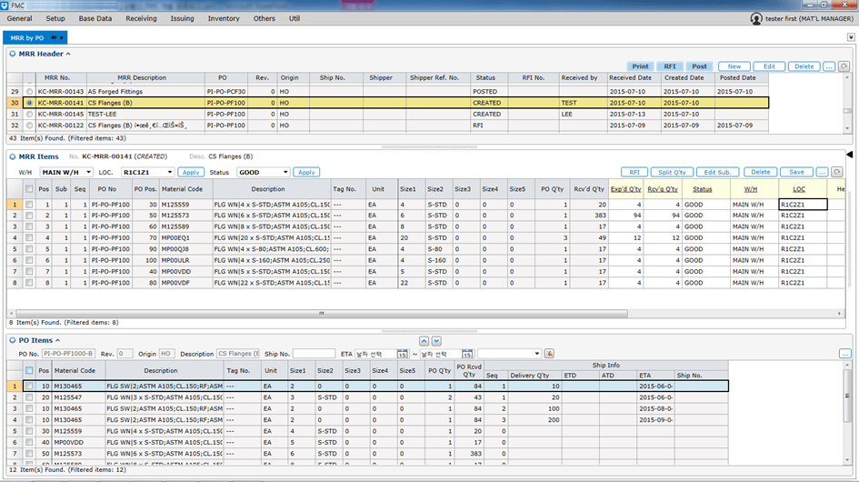Screen dimensions: 859x482
Task: Click the refresh icon in MRR Header toolbar
Action: 844,66
